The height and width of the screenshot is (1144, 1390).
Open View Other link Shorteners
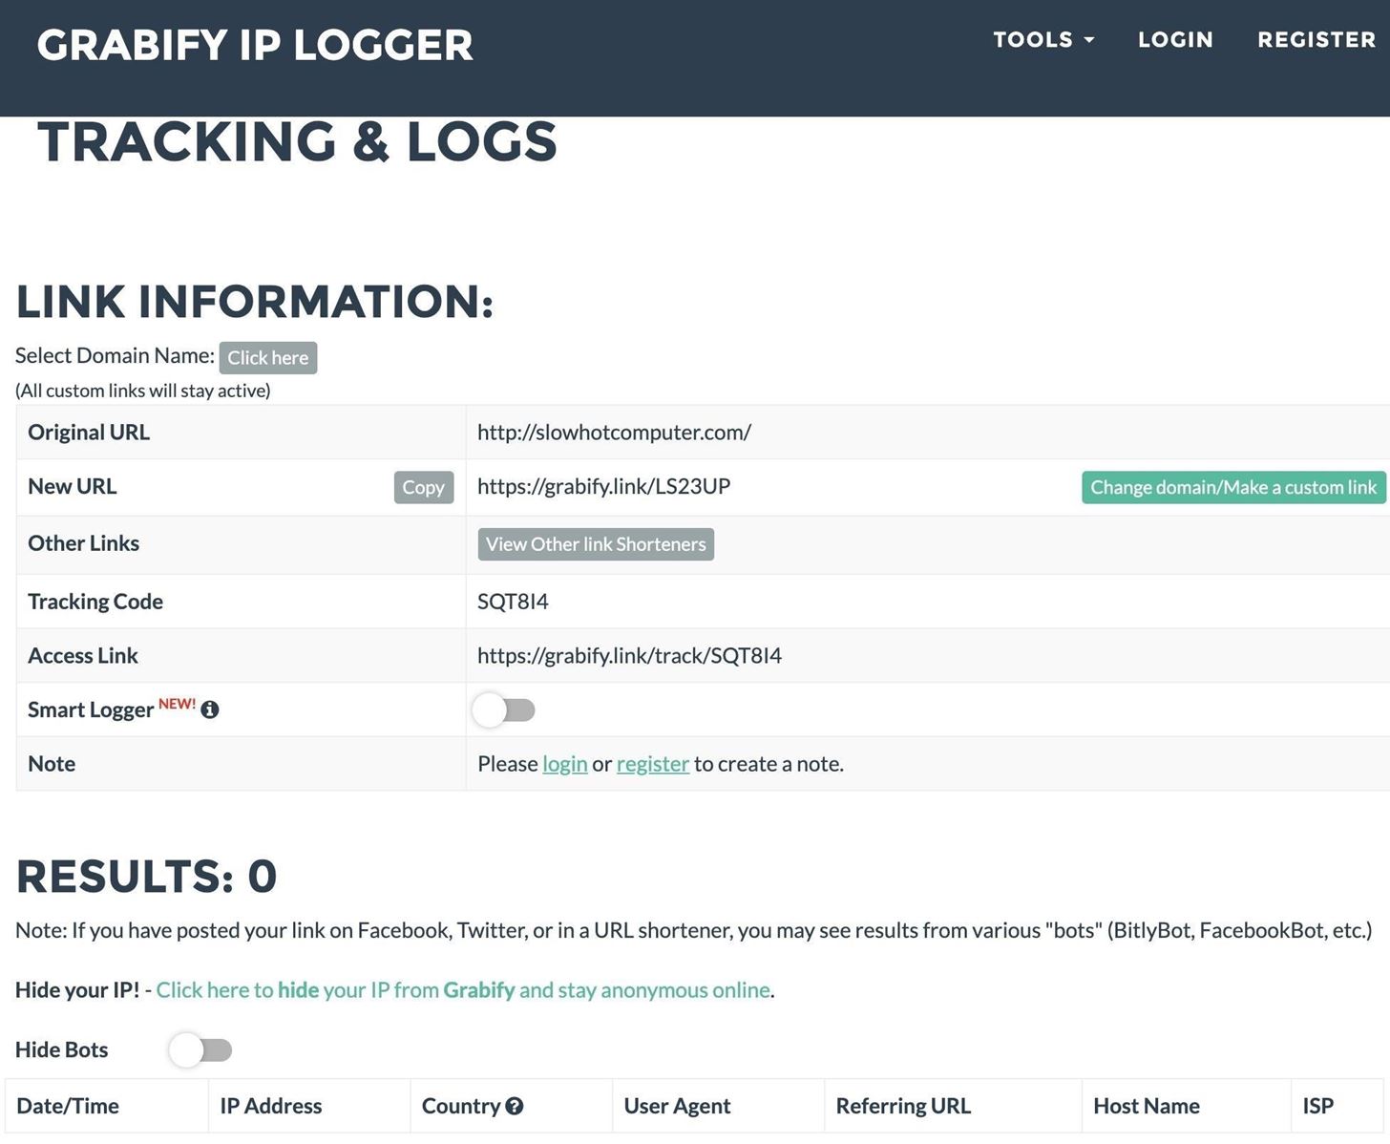(x=596, y=544)
